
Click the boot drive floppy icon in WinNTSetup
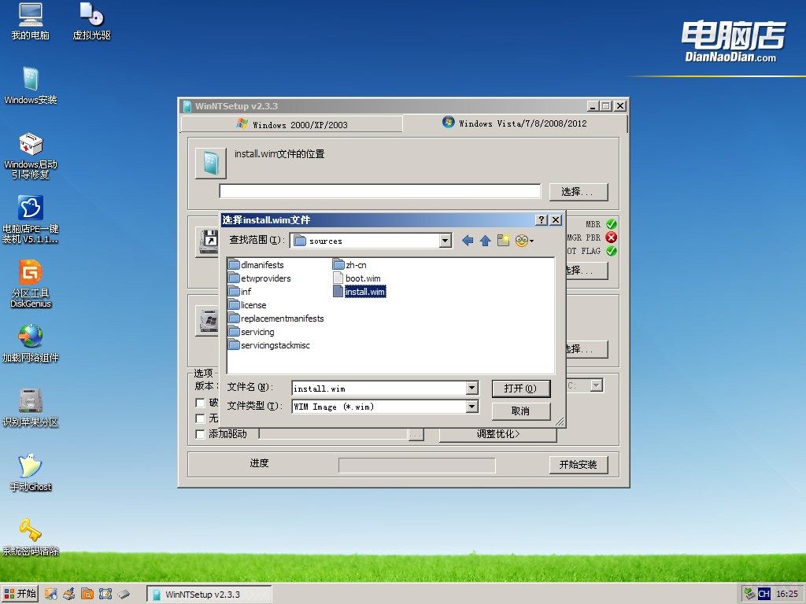[x=209, y=241]
